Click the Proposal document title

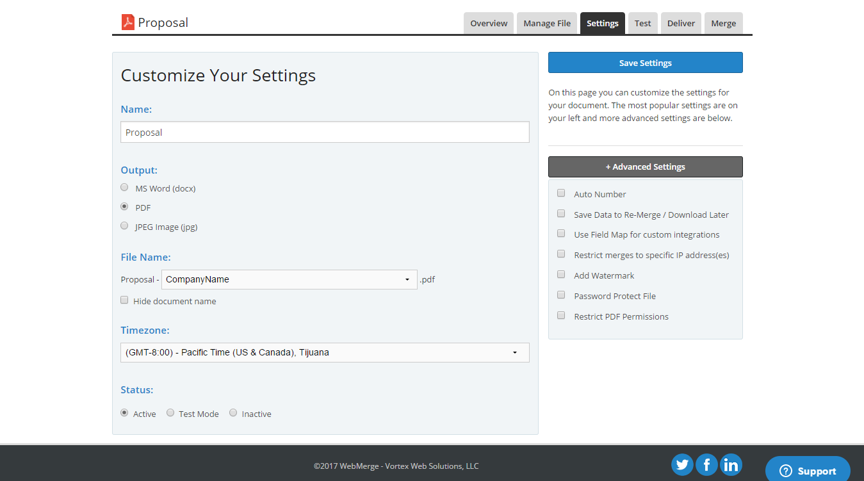click(x=163, y=22)
